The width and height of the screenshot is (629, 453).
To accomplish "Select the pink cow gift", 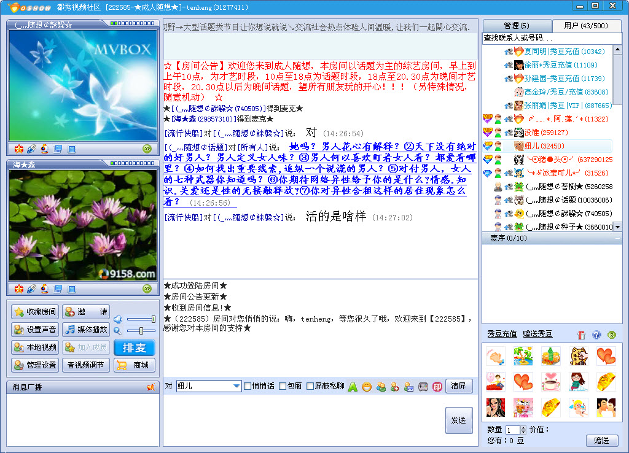I will click(523, 408).
